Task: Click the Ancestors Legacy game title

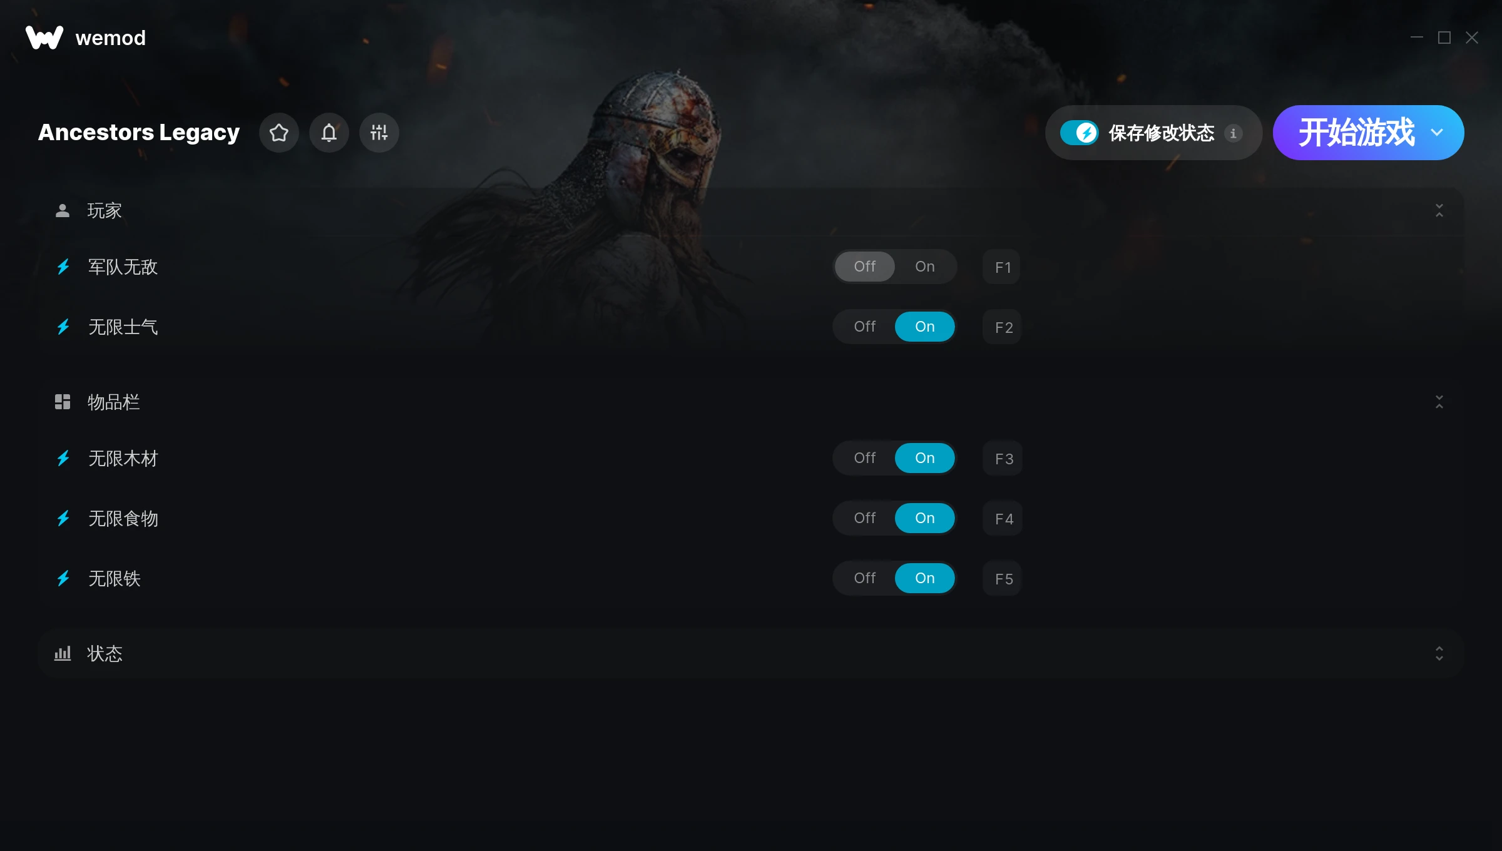Action: click(139, 133)
